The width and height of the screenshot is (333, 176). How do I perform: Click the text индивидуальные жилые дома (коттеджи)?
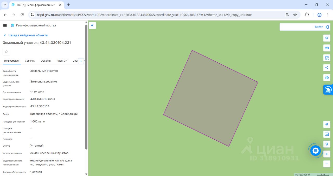tap(51, 162)
